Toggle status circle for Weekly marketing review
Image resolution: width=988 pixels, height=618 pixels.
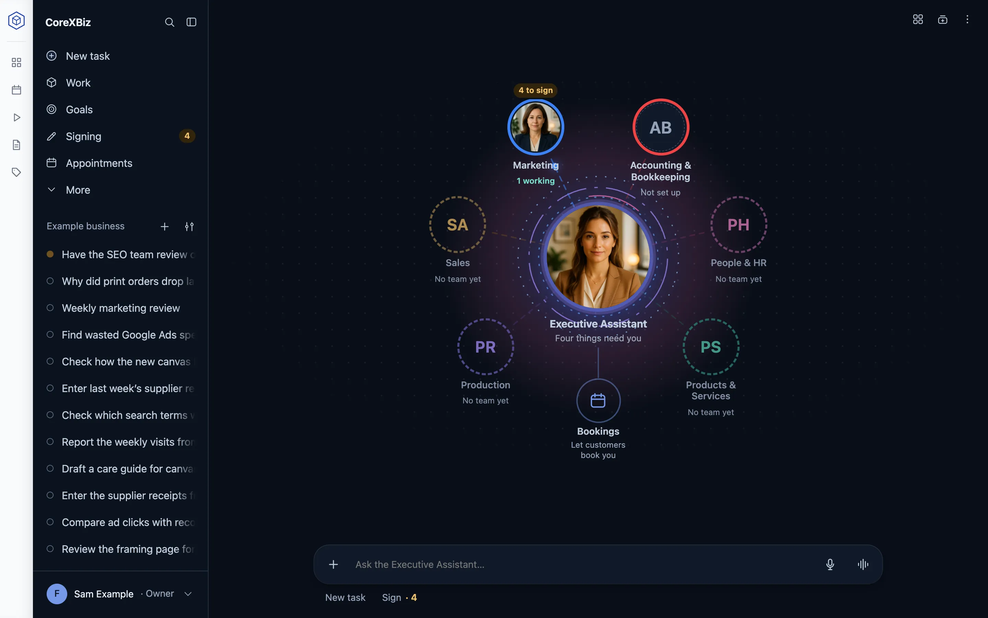[x=50, y=308]
